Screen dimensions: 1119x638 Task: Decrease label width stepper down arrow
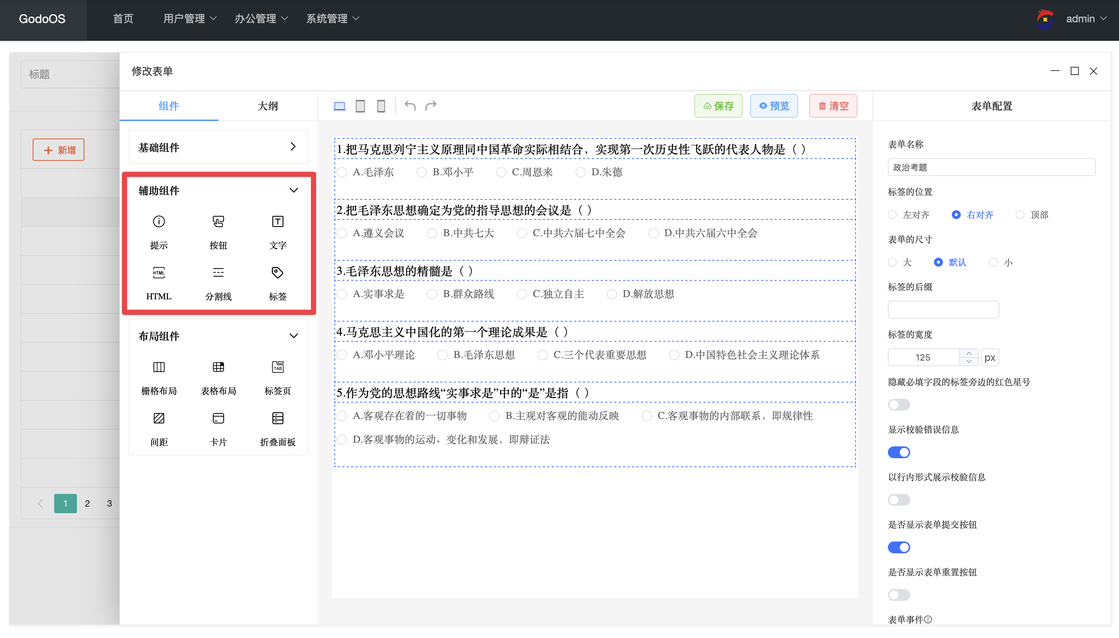coord(969,361)
